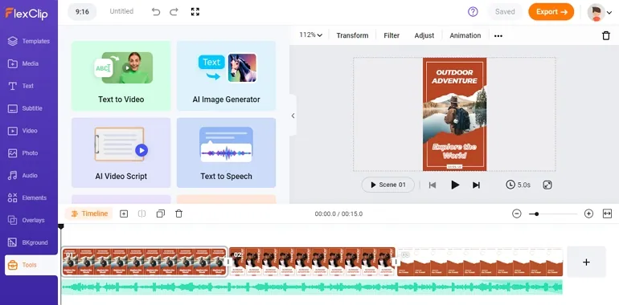The width and height of the screenshot is (619, 305).
Task: Open the 112% zoom dropdown
Action: click(310, 35)
